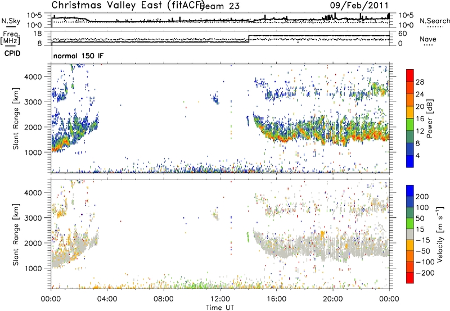Click the 60 tick on the Nave axis
Viewport: 450px width, 311px height.
coord(402,34)
